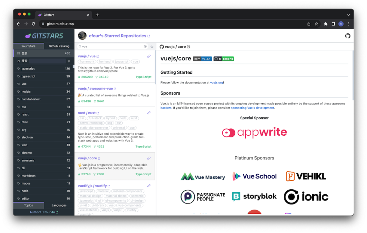
Task: Click cfour's avatar image
Action: (82, 36)
